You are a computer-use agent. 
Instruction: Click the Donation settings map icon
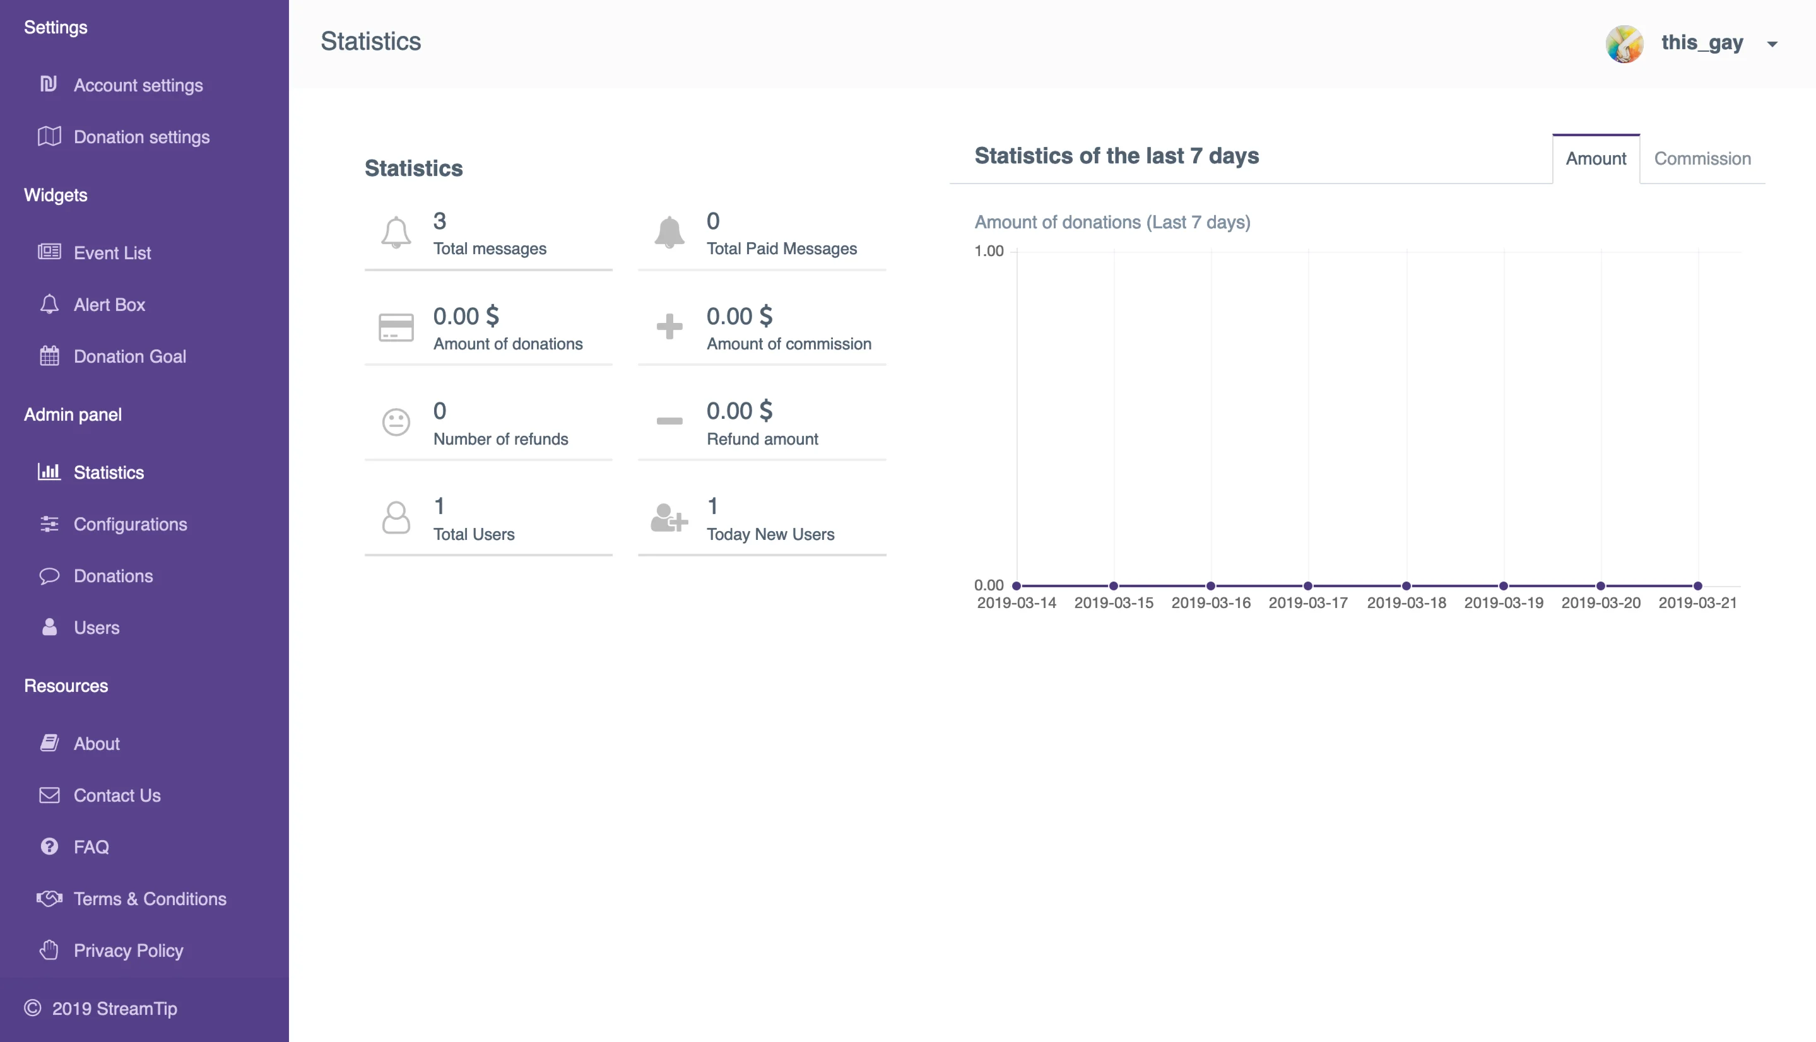tap(49, 136)
